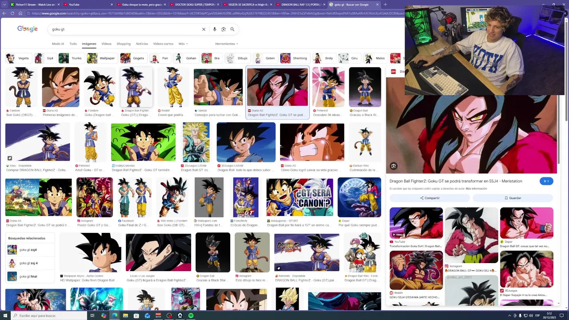The image size is (569, 320).
Task: Filter by the Gogeta chip
Action: point(133,58)
